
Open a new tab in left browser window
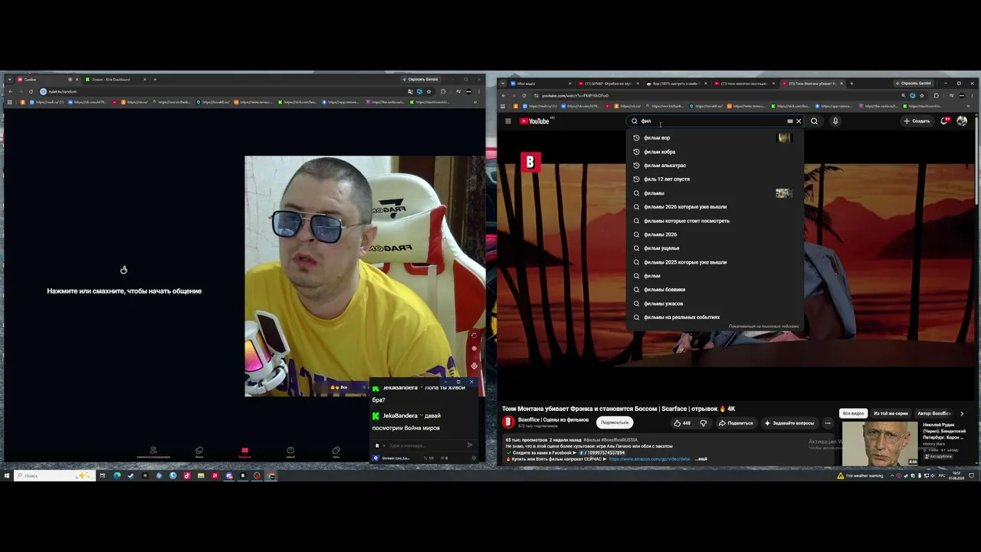coord(155,79)
